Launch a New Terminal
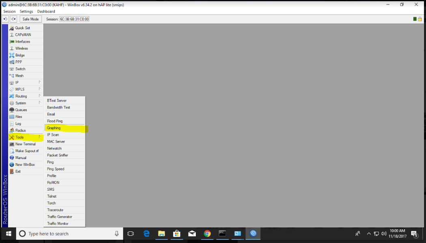Screen dimensions: 426x243 pyautogui.click(x=26, y=144)
